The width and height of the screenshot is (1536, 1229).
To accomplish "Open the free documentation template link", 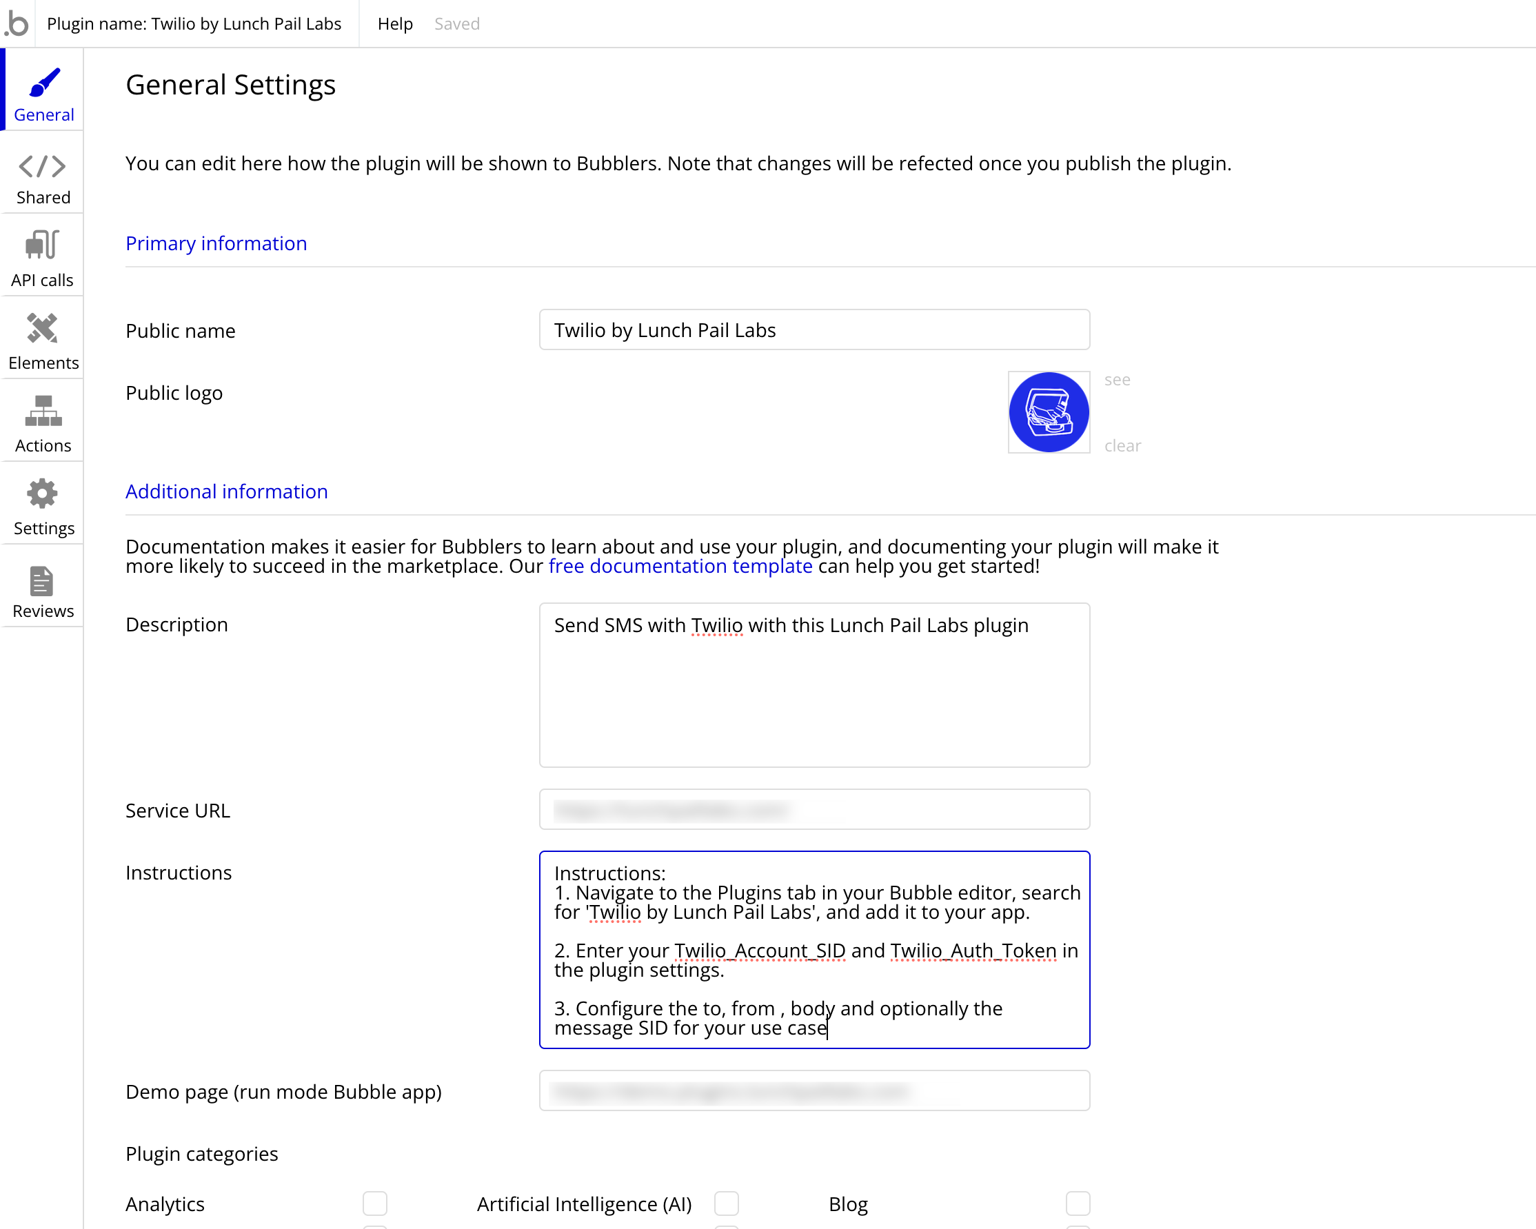I will [x=680, y=566].
